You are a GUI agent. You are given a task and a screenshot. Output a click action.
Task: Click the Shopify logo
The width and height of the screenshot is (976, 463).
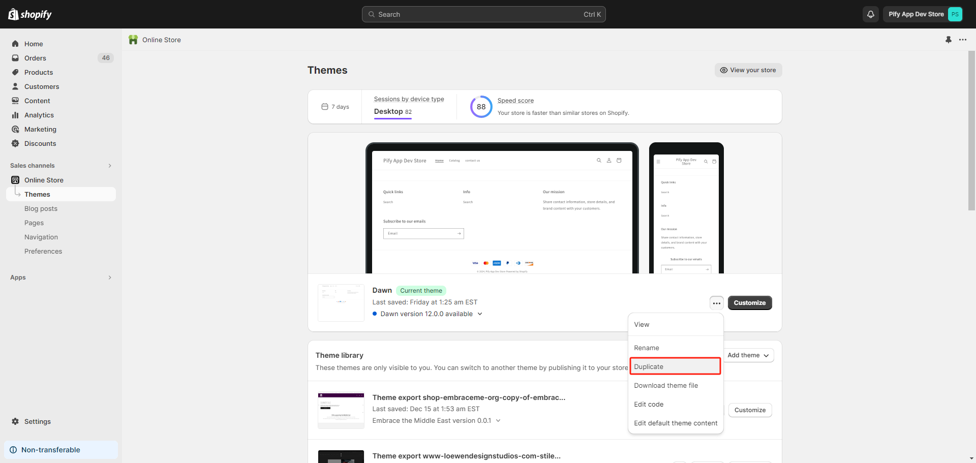tap(30, 14)
